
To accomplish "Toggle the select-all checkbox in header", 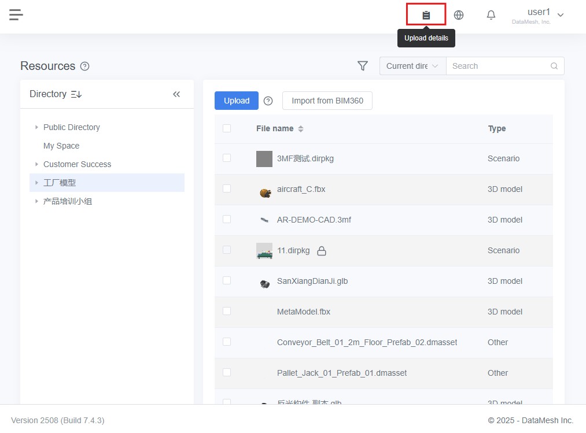I will coord(227,128).
